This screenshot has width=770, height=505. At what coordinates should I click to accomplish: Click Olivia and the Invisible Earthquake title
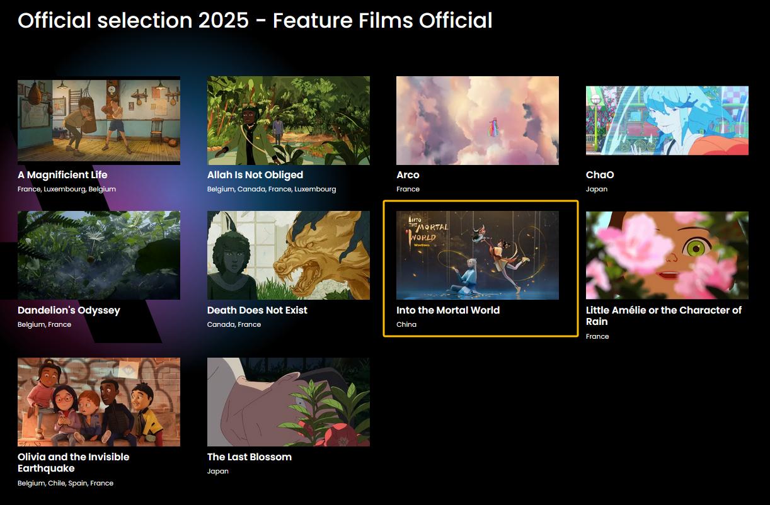(x=74, y=463)
